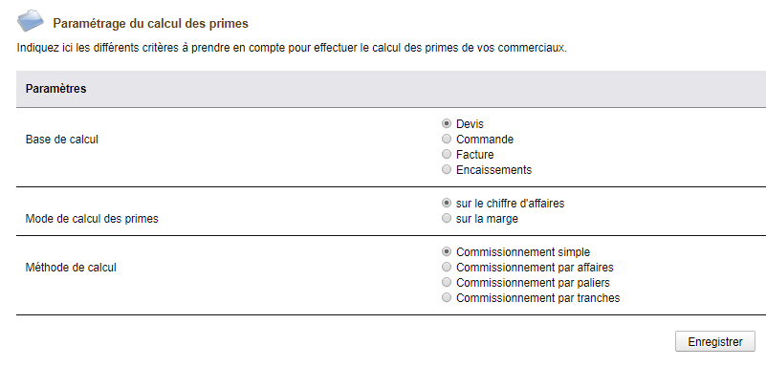Click the Mode de calcul des primes label

(92, 219)
